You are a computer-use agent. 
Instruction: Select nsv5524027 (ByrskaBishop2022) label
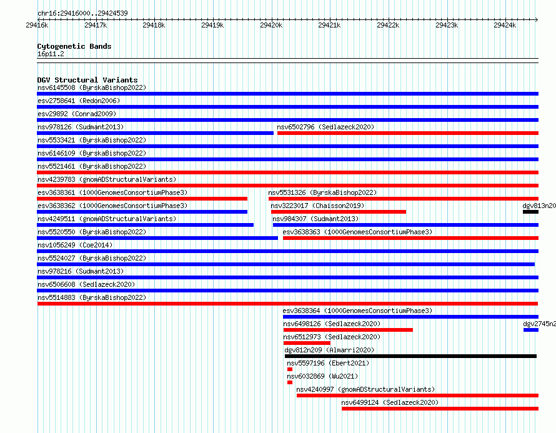tap(92, 258)
